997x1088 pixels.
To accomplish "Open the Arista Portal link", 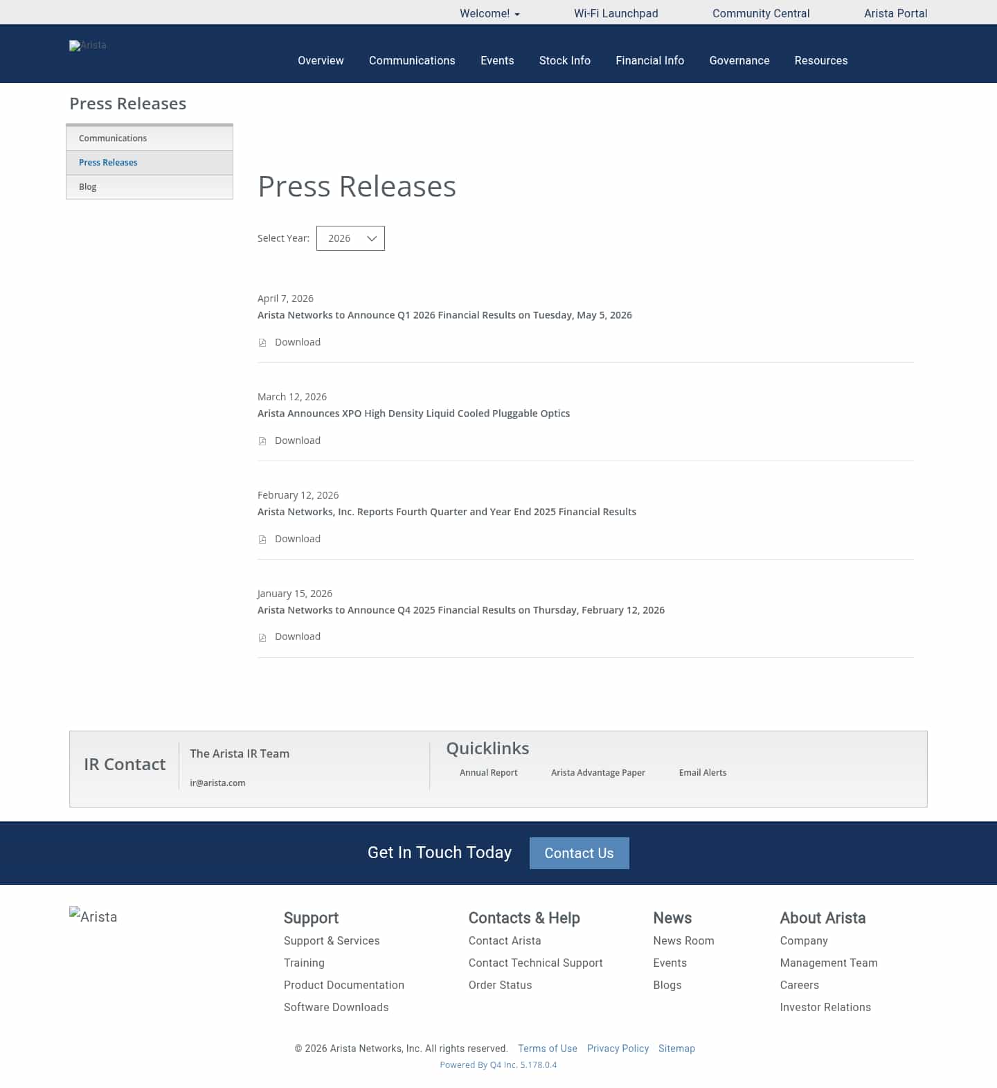I will pyautogui.click(x=895, y=13).
